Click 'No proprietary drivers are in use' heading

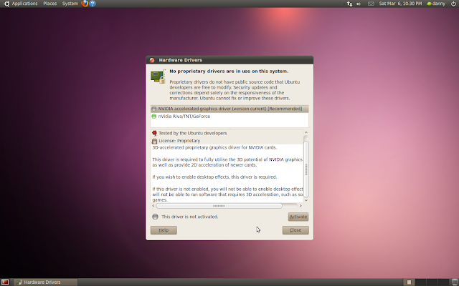pos(229,71)
